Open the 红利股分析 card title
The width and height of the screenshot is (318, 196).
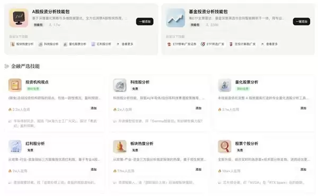click(35, 144)
